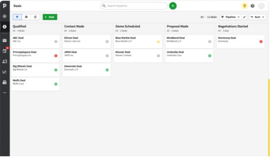
Task: Click the Blue Marble Deal warning triangle icon
Action: click(159, 42)
